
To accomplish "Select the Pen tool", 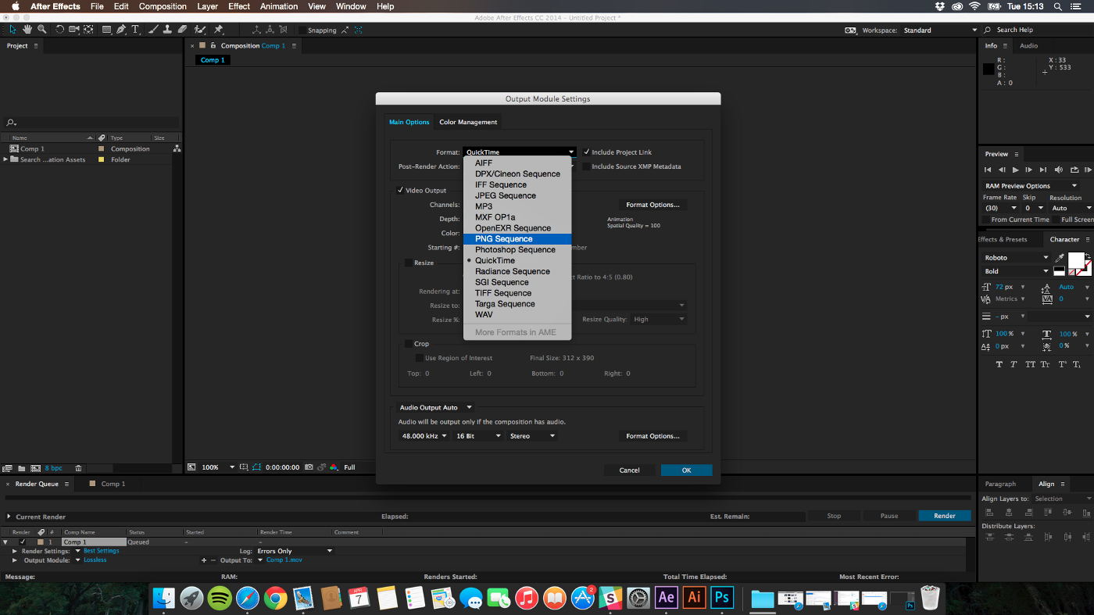I will point(121,30).
